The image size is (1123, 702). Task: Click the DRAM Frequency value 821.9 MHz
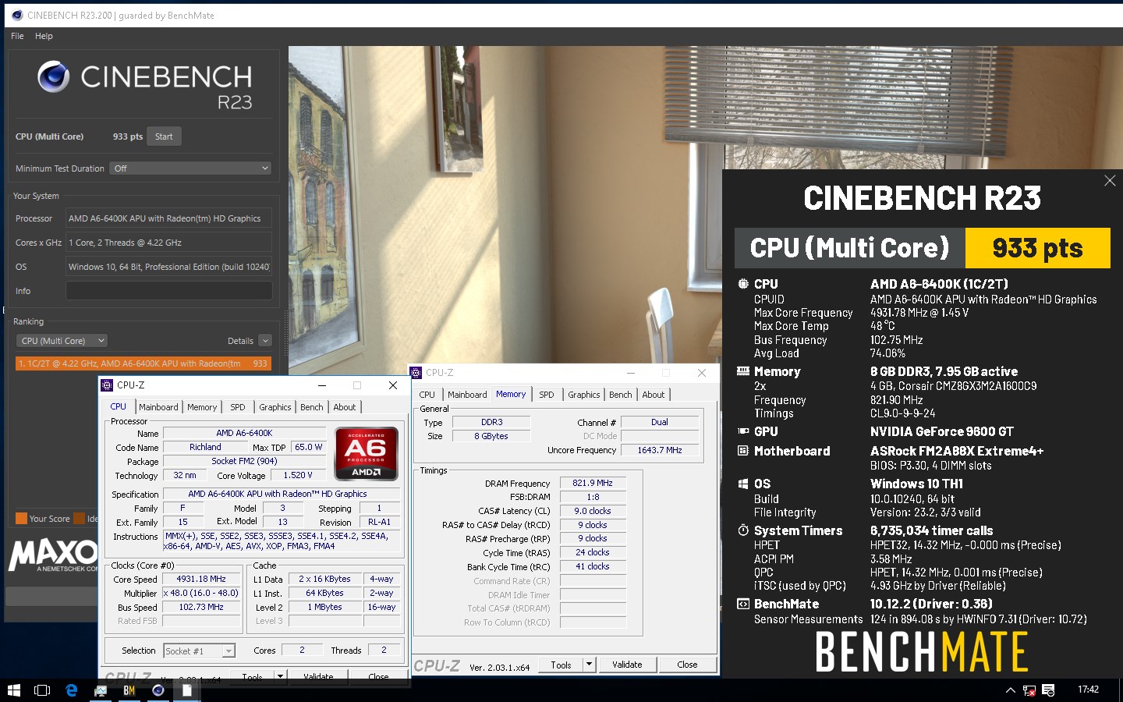[x=593, y=483]
